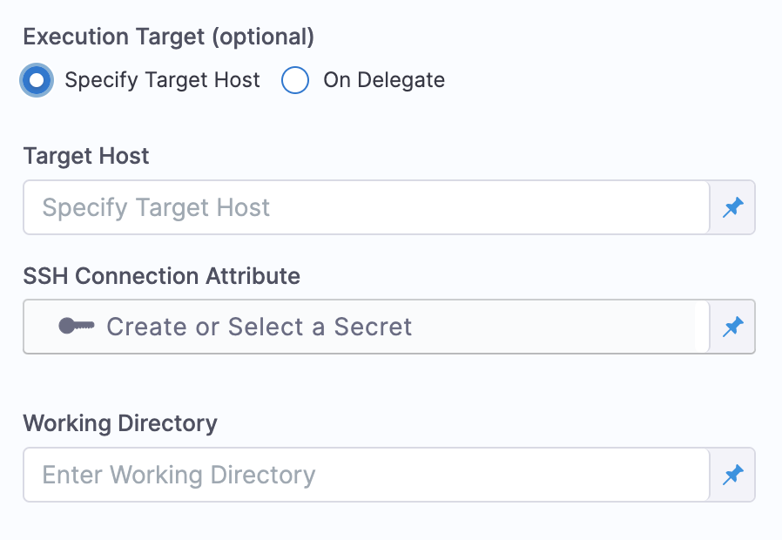
Task: Click the 'Specify Target Host' radio label
Action: [162, 81]
